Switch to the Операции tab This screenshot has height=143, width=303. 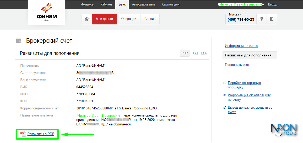129,19
